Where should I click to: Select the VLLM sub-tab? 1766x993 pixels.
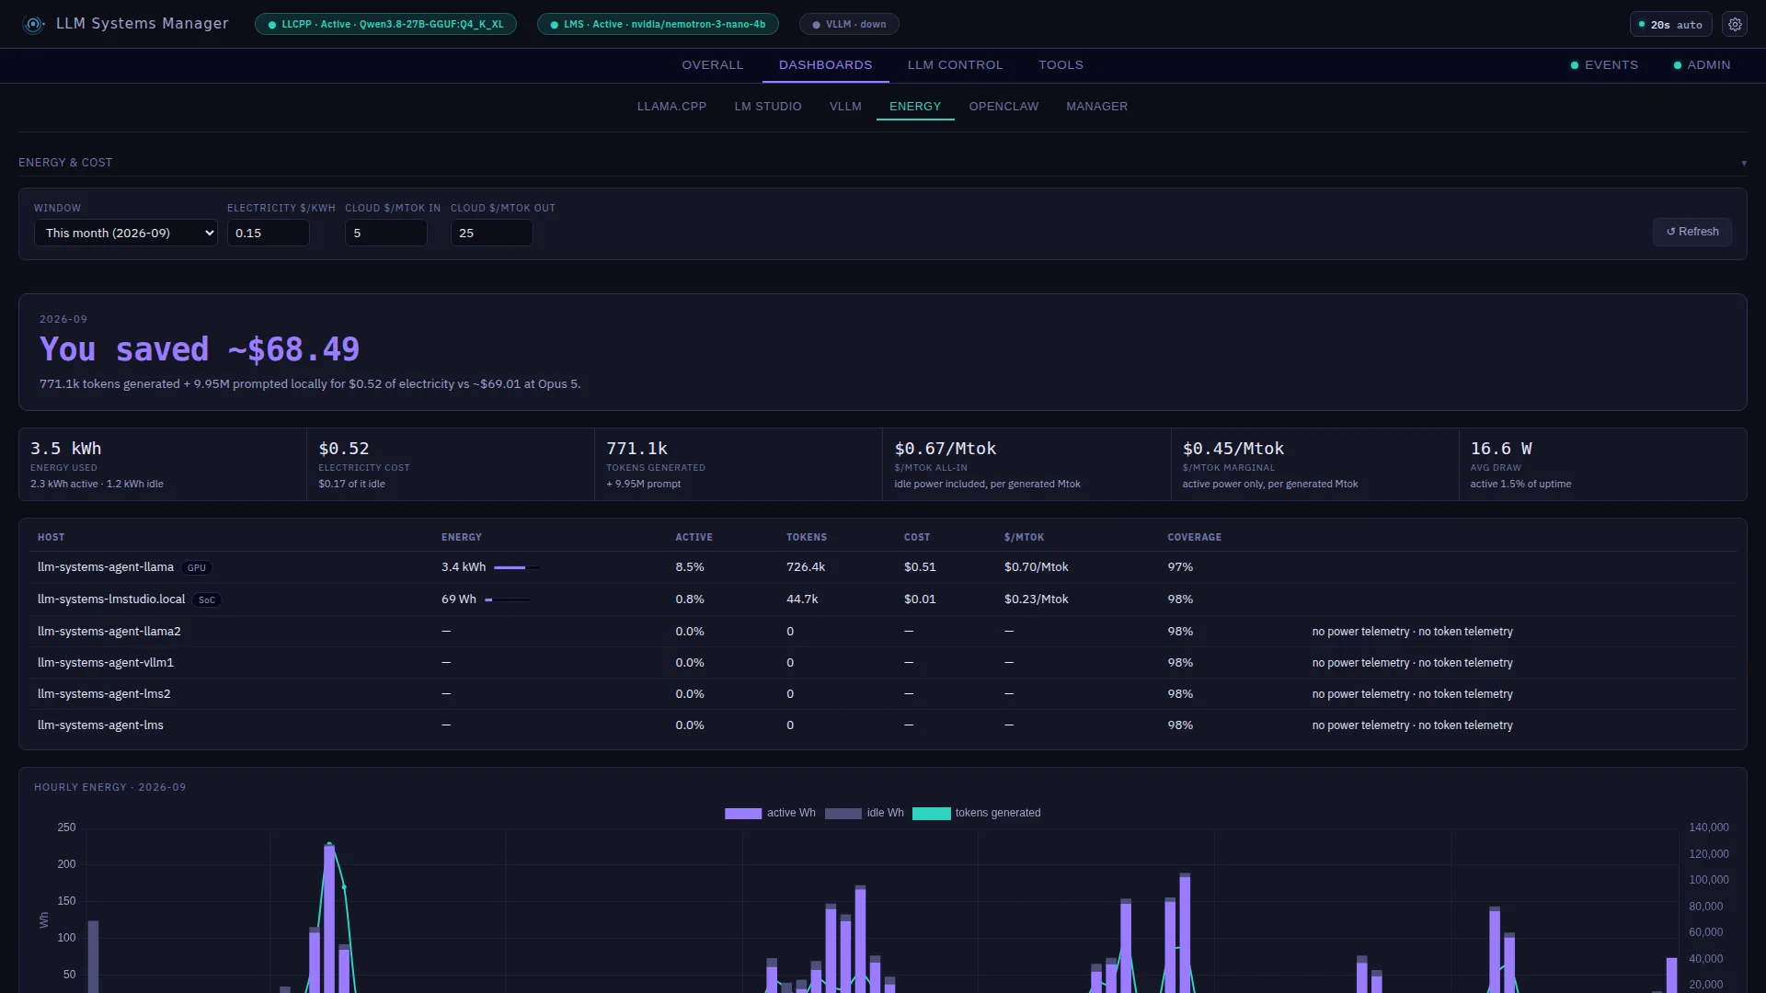(x=845, y=107)
